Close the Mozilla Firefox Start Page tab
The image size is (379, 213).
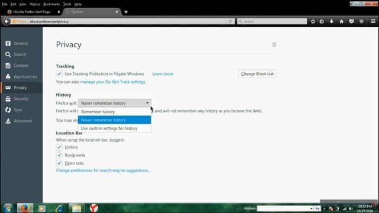pos(59,12)
